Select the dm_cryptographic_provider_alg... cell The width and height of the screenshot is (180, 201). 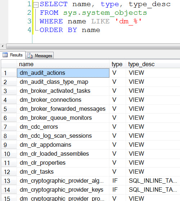pyautogui.click(x=63, y=181)
